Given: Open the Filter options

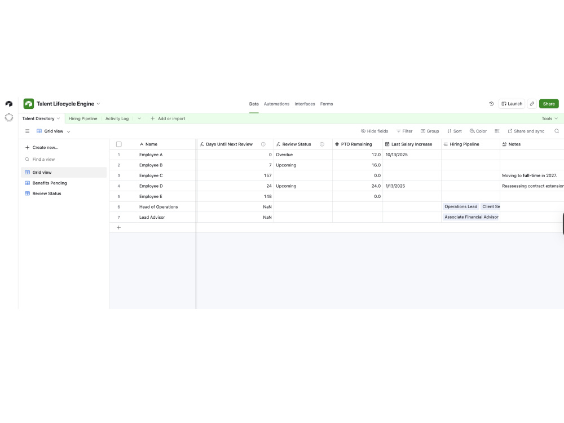Looking at the screenshot, I should 404,131.
